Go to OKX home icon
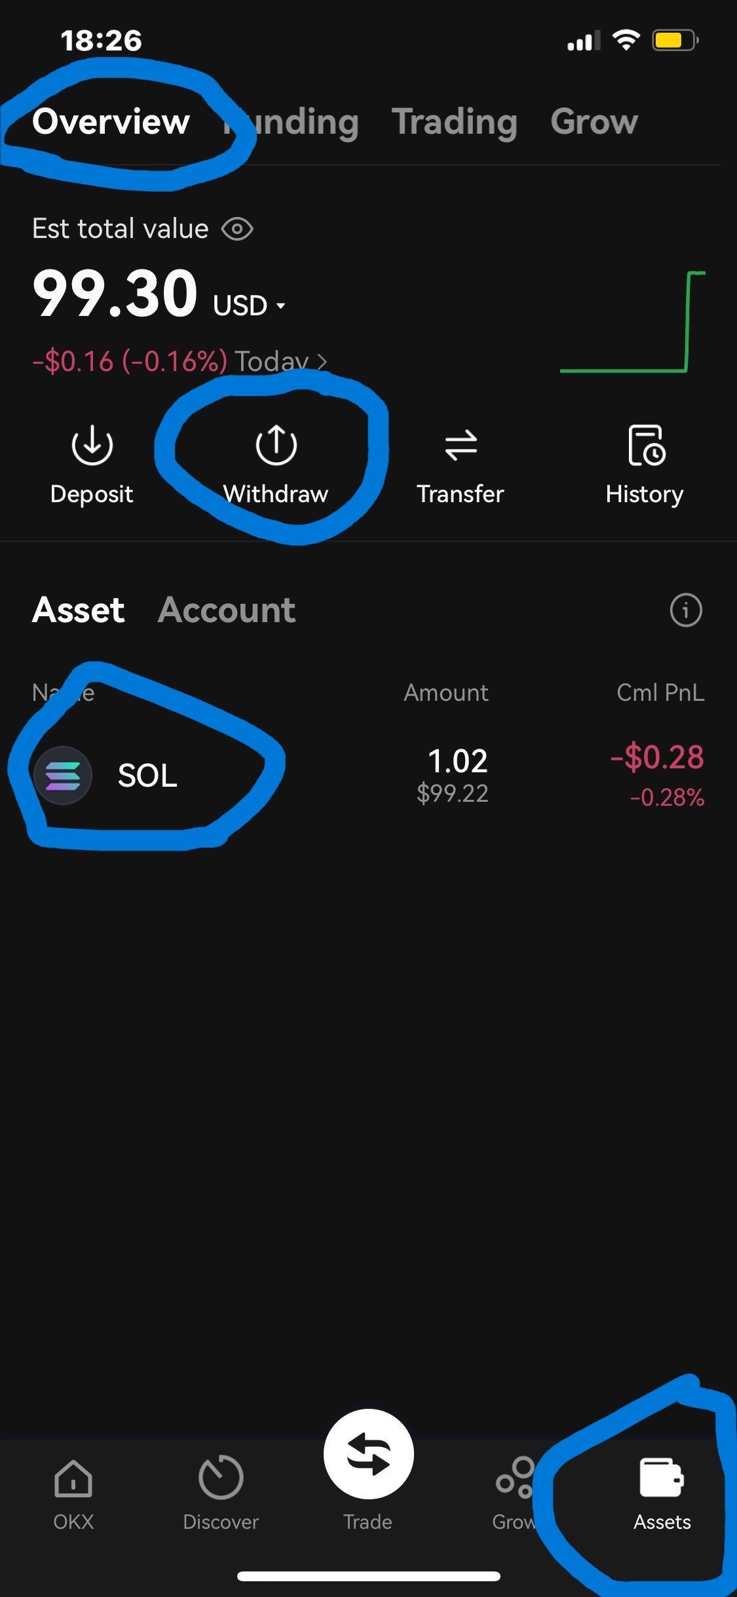 tap(73, 1480)
